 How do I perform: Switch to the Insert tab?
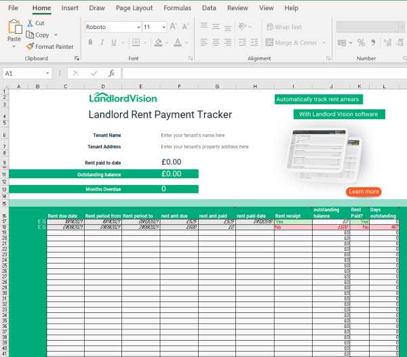(x=70, y=8)
